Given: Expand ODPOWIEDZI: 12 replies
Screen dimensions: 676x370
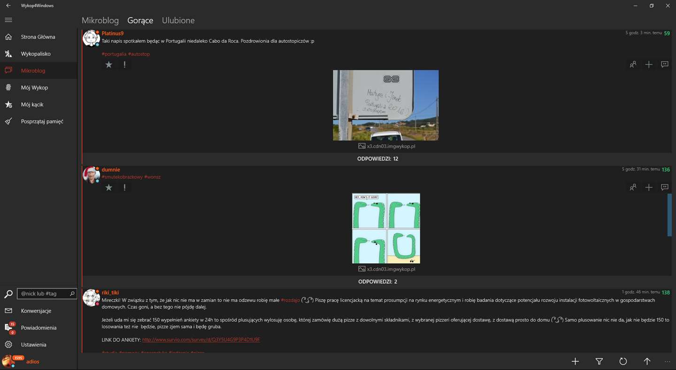Looking at the screenshot, I should coord(377,159).
